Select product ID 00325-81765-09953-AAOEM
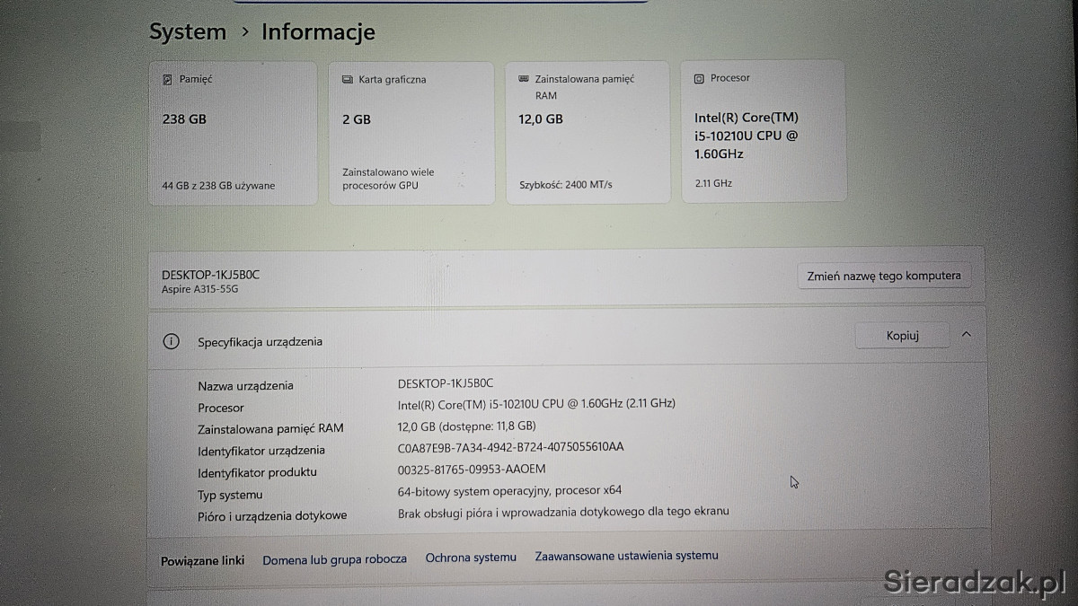The height and width of the screenshot is (606, 1078). click(x=472, y=469)
